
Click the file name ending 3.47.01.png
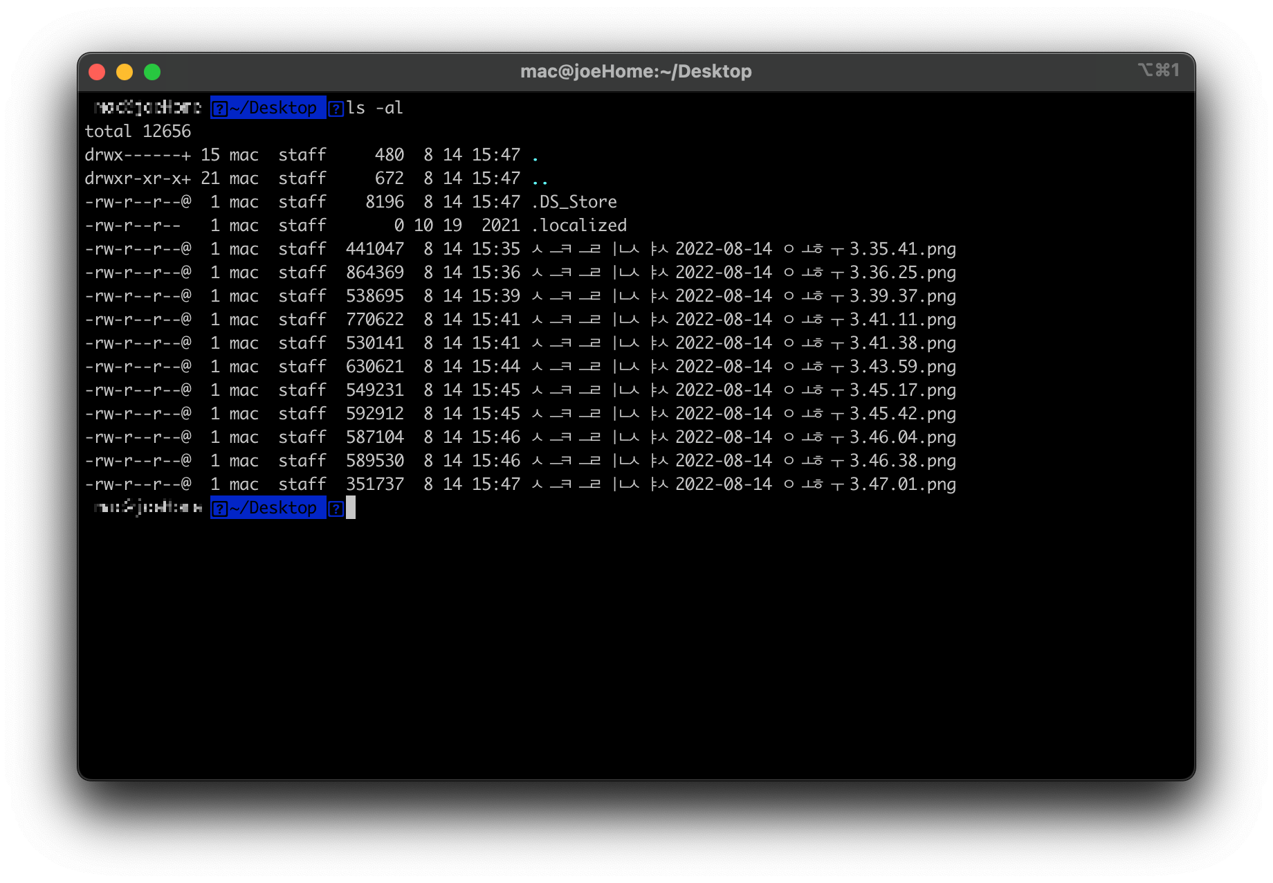click(744, 484)
